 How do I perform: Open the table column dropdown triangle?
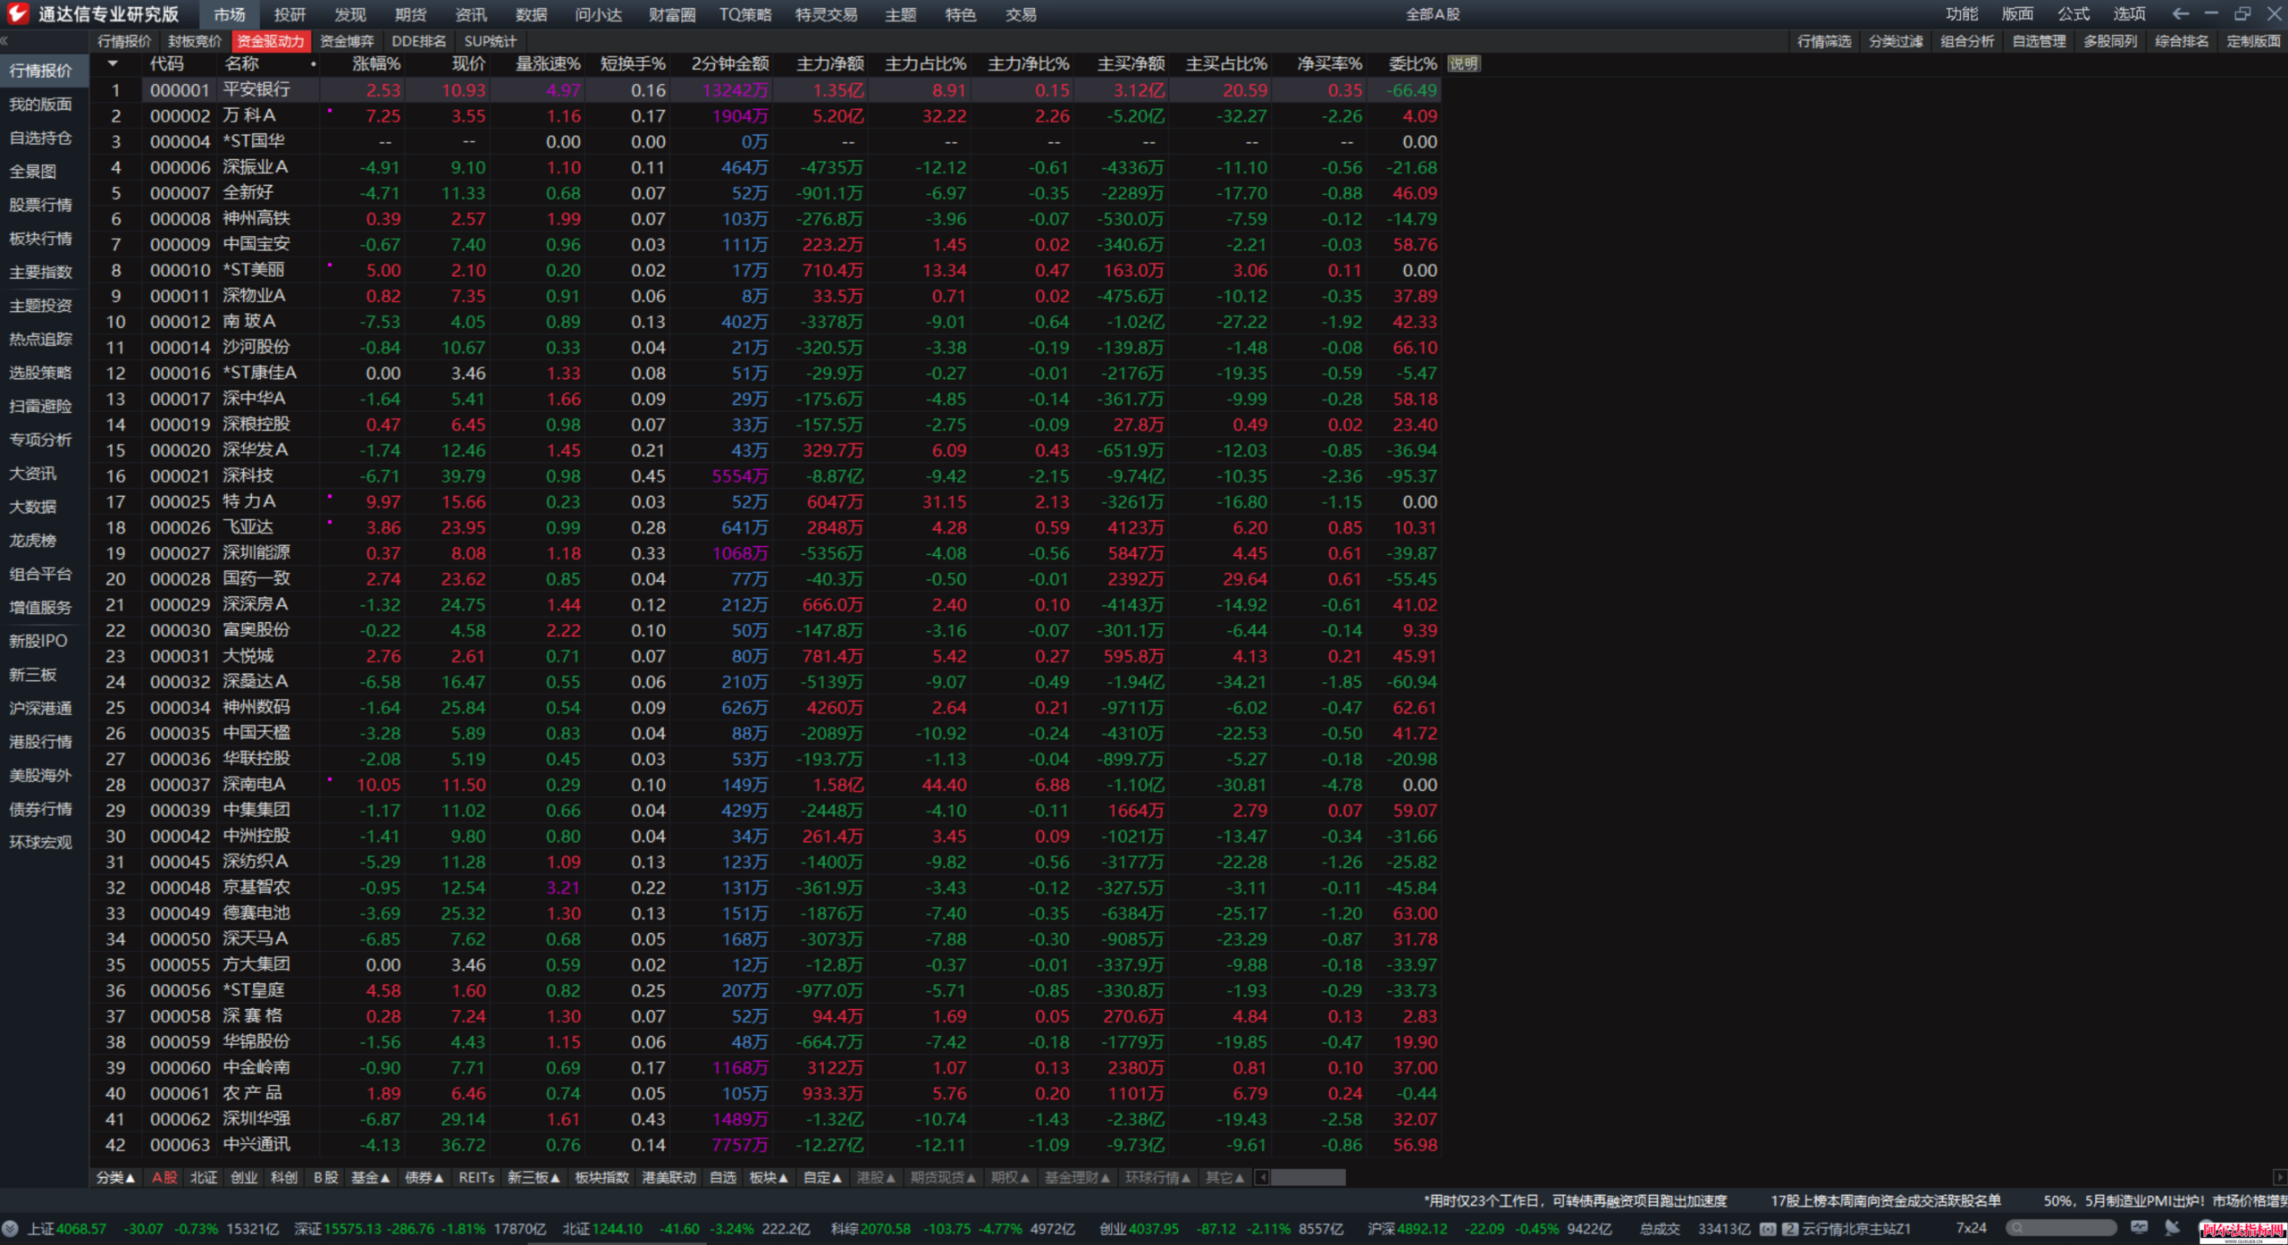click(x=113, y=63)
